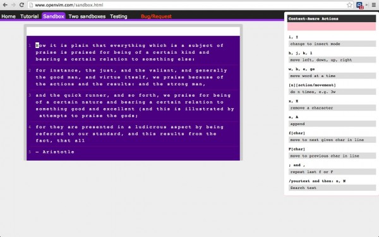Click the 'i, I' shortcut label
The height and width of the screenshot is (237, 379).
tap(294, 37)
